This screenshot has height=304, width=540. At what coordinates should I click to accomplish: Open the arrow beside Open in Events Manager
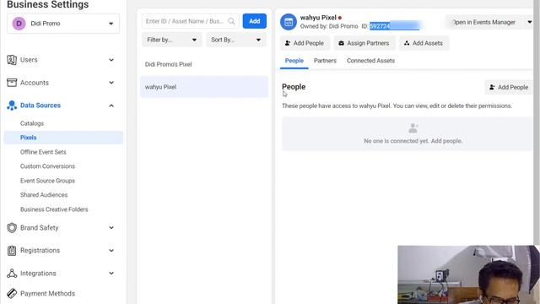[529, 22]
